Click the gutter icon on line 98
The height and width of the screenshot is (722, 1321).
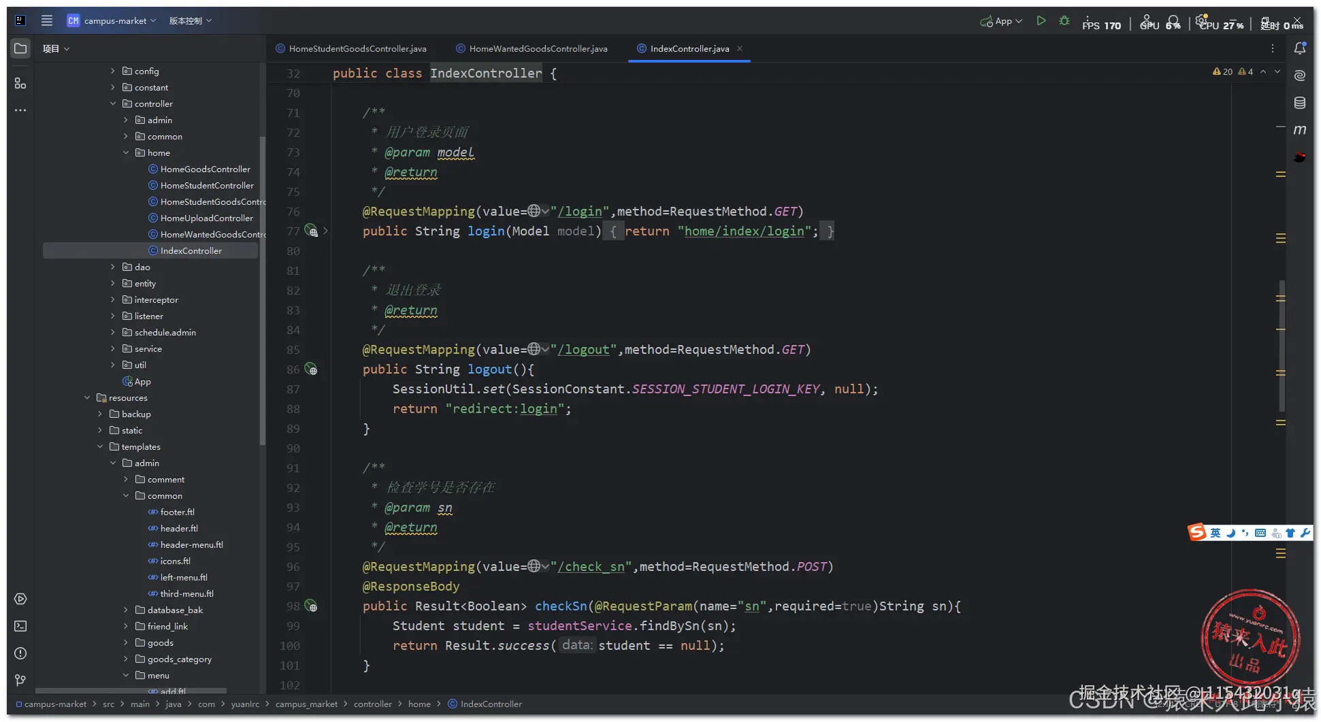(x=311, y=606)
